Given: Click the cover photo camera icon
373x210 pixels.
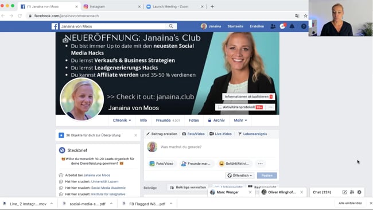Looking at the screenshot, I should click(x=65, y=41).
